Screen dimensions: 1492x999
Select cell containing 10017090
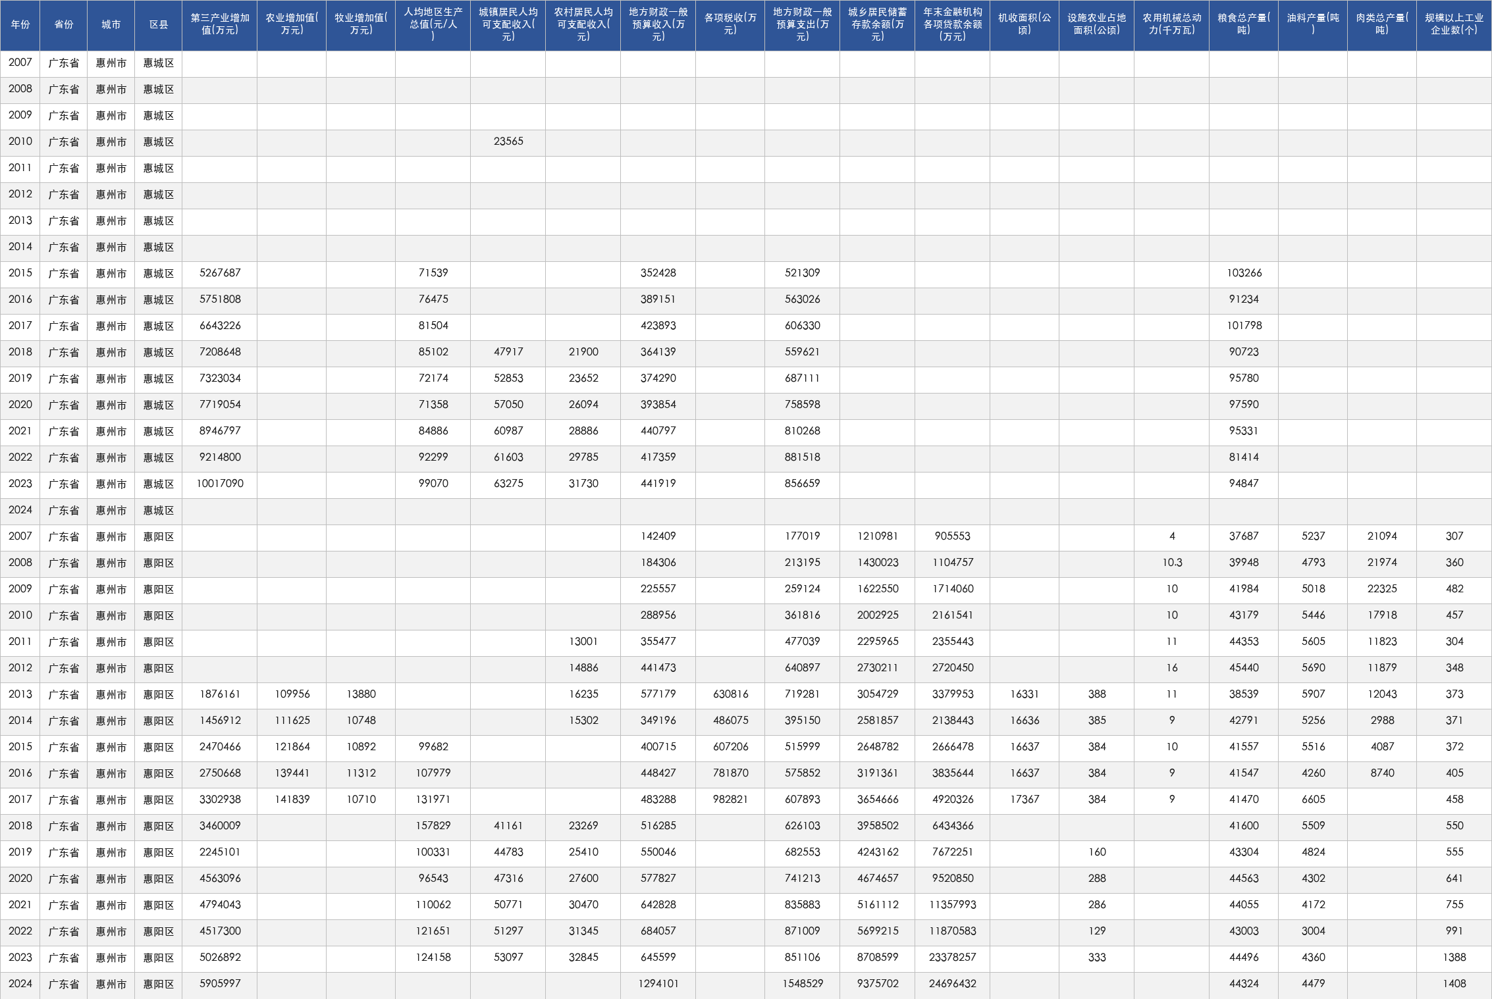tap(220, 484)
